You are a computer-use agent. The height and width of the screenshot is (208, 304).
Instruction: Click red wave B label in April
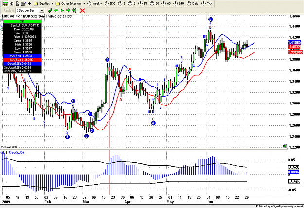pos(130,69)
